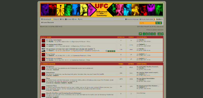The height and width of the screenshot is (98, 203).
Task: Open the Kontakt envelope link
Action: point(68,19)
